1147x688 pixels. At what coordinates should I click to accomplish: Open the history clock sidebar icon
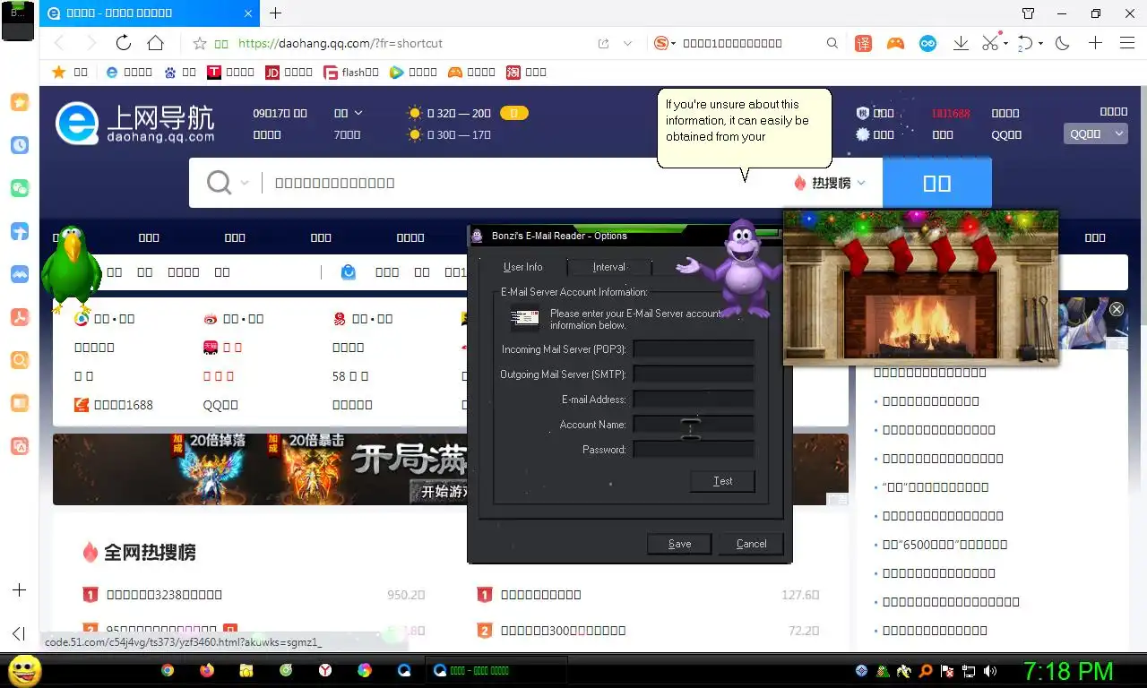[x=20, y=145]
